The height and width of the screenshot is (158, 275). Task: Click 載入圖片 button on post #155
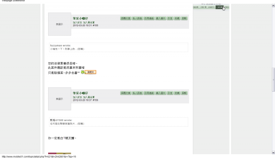[161, 18]
